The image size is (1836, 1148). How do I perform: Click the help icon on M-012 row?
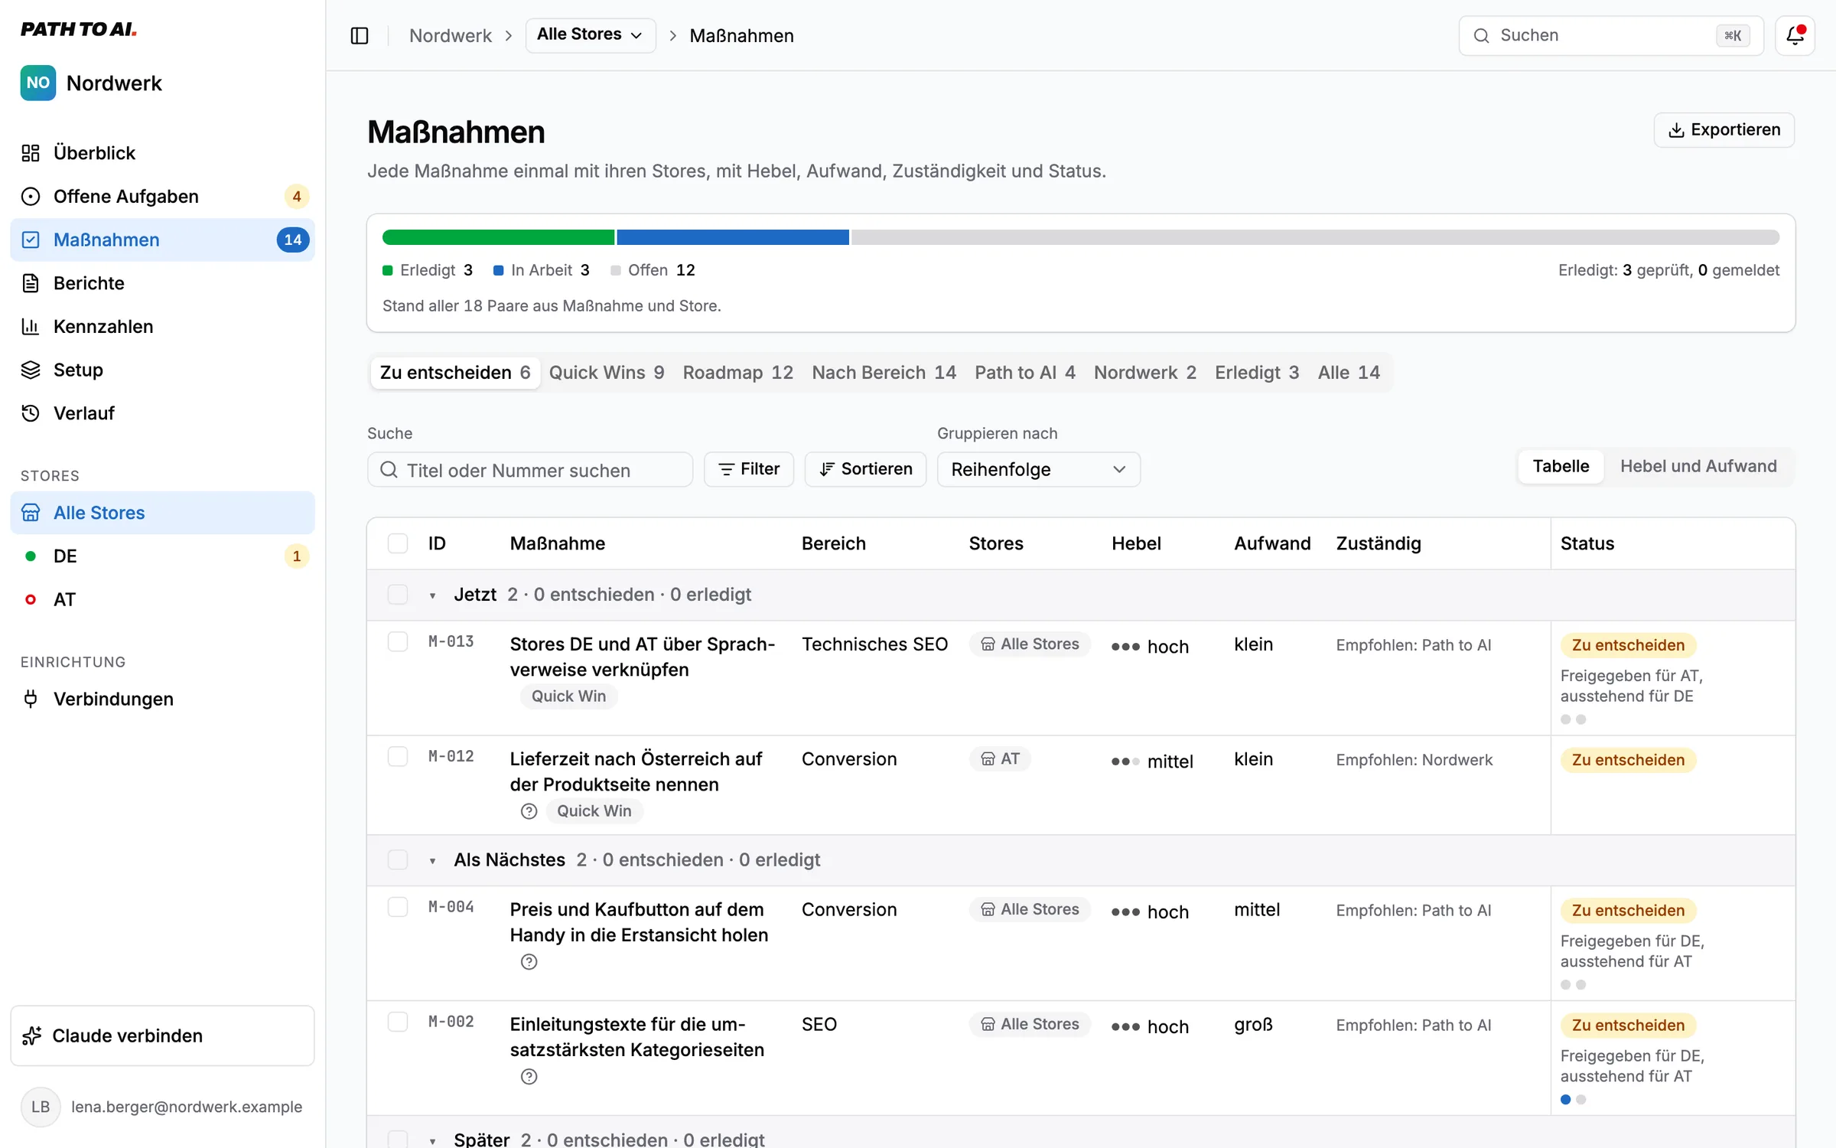tap(529, 811)
